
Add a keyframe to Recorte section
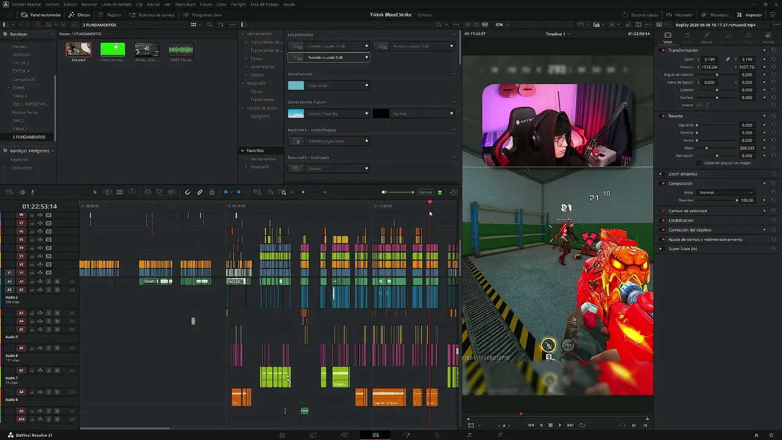765,116
